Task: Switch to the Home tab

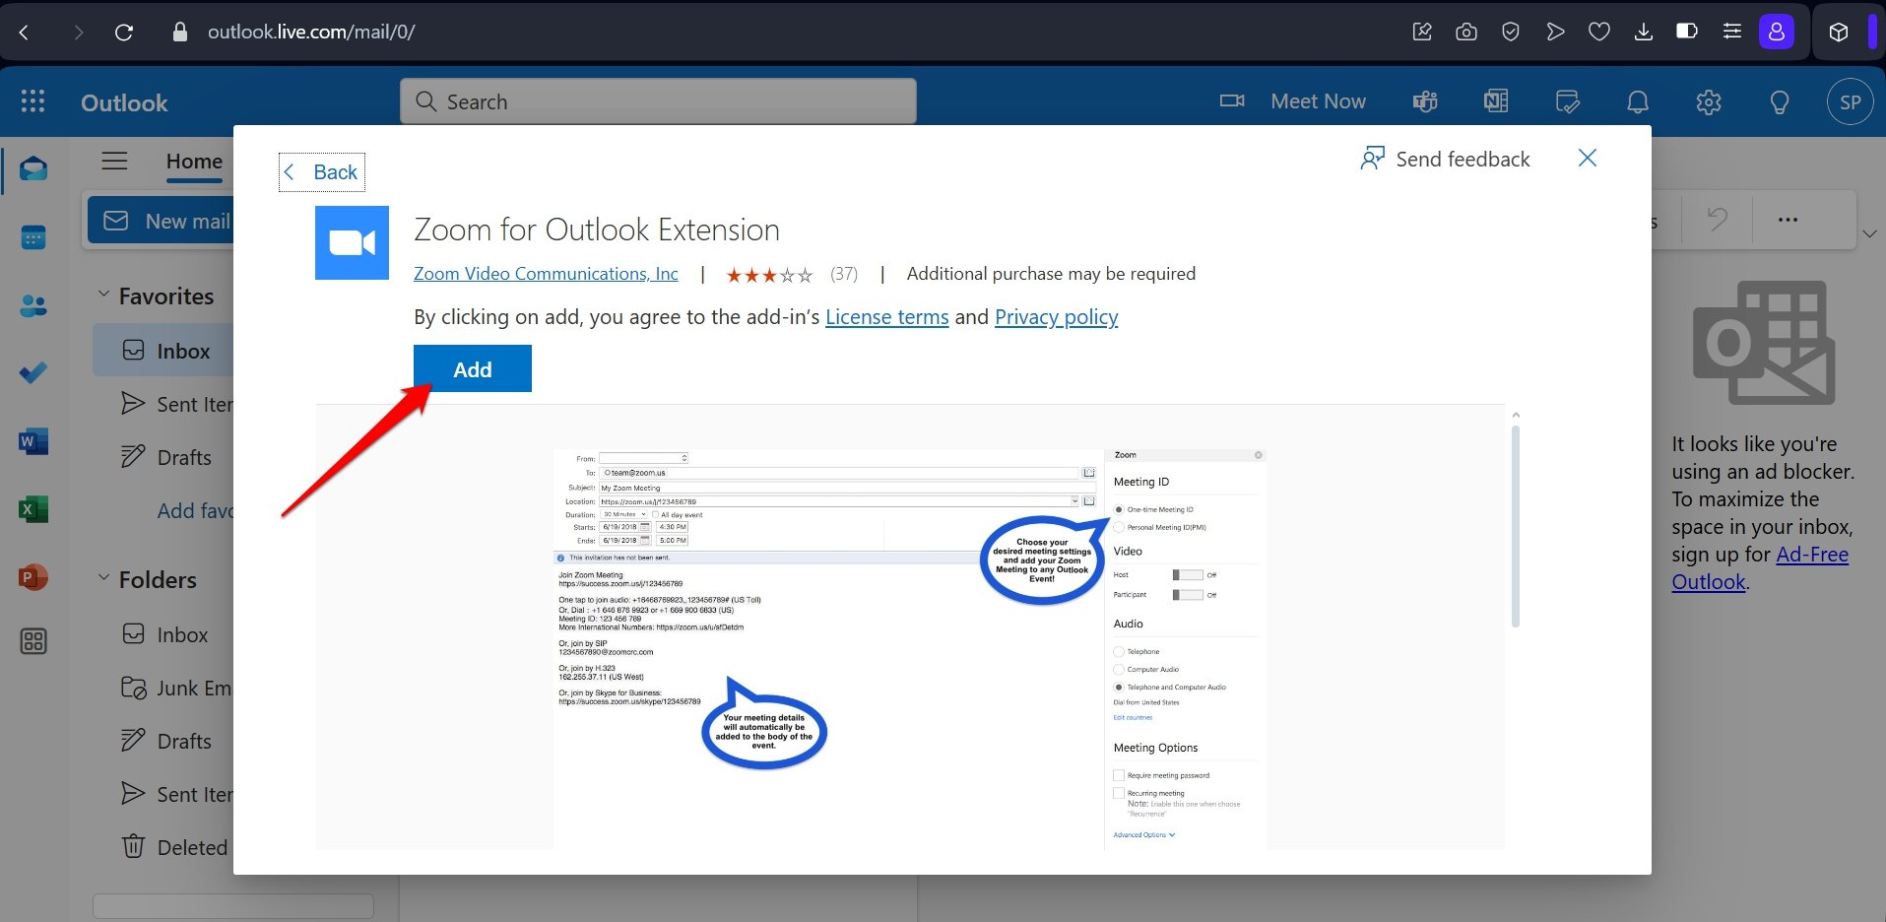Action: tap(194, 162)
